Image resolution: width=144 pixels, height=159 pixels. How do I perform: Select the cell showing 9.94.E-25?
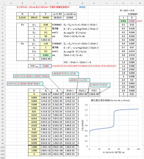tap(57, 129)
